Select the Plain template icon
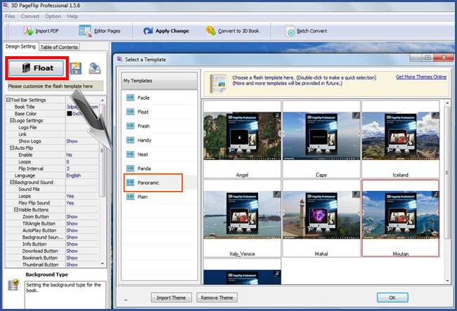Viewport: 457px width, 311px height. pos(130,197)
